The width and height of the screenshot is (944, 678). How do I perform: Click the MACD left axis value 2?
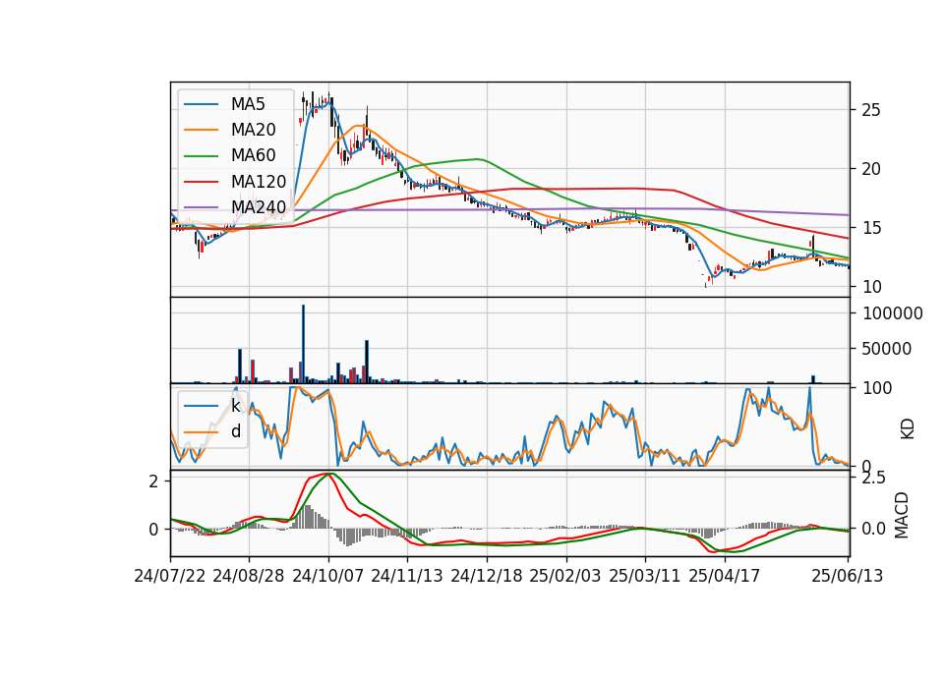coord(154,481)
